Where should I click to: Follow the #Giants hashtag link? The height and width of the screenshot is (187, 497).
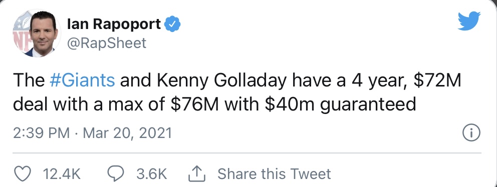pos(82,80)
